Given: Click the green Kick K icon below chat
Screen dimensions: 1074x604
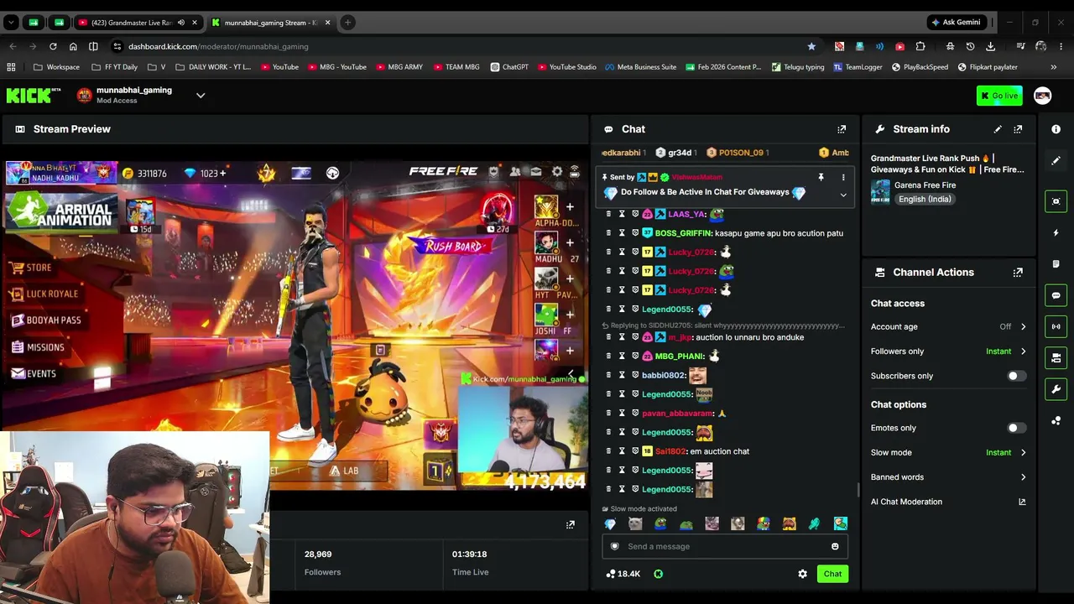Looking at the screenshot, I should point(659,574).
